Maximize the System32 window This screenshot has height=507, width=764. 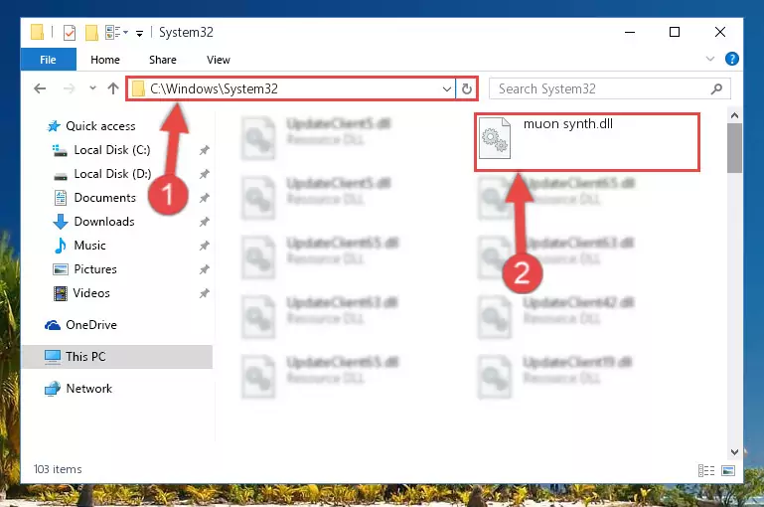[x=675, y=32]
